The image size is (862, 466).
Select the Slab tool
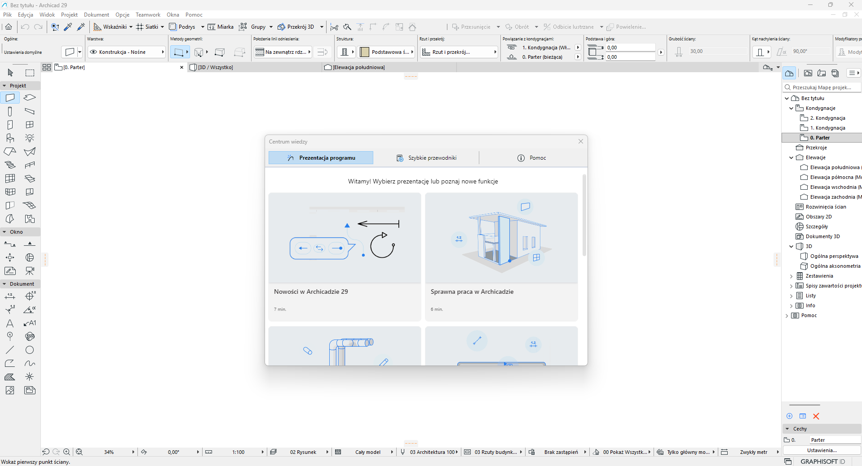30,98
